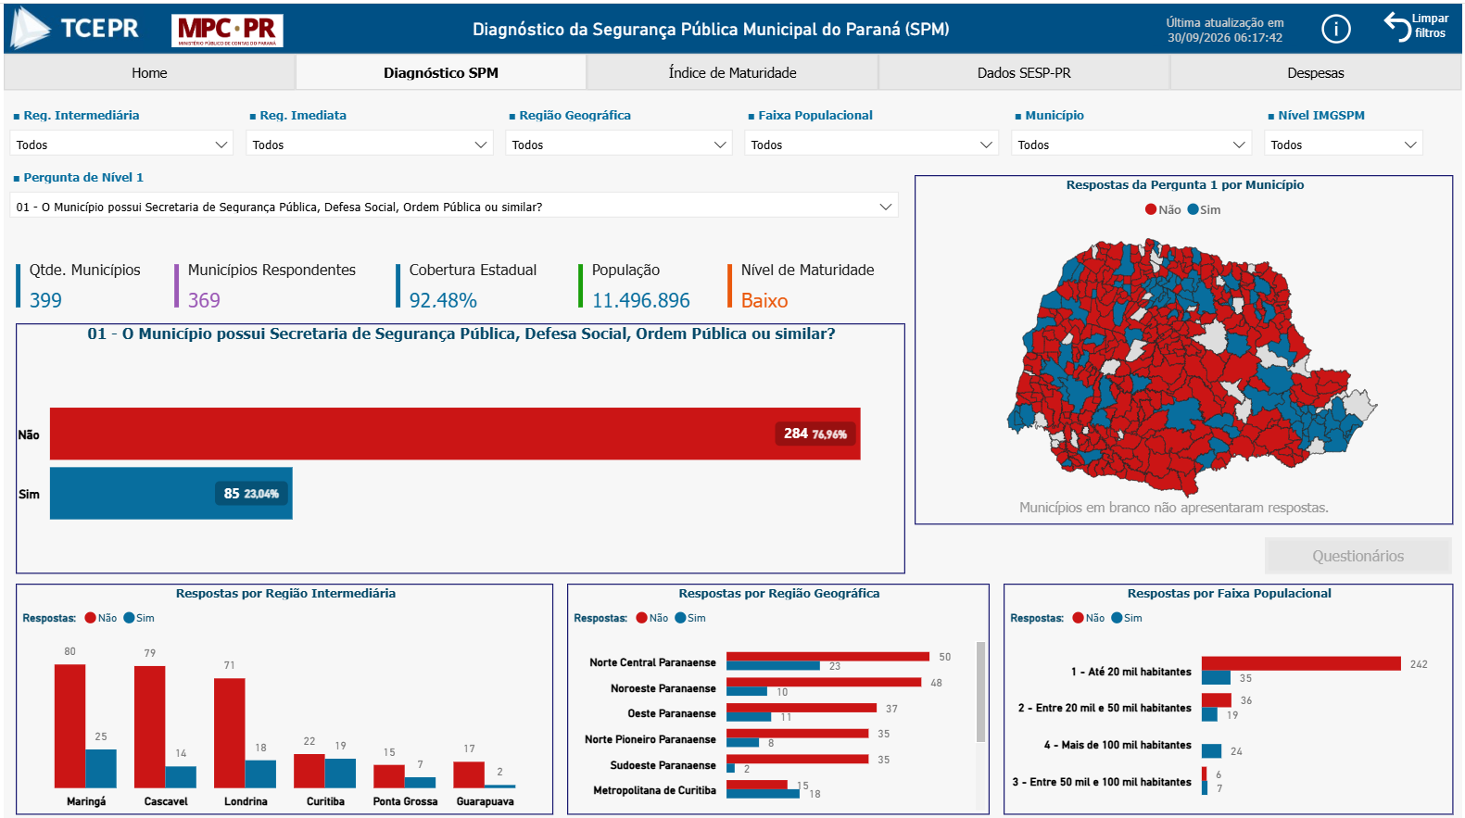Click the Cascavel red Não column (79)
The height and width of the screenshot is (818, 1465).
tap(149, 727)
